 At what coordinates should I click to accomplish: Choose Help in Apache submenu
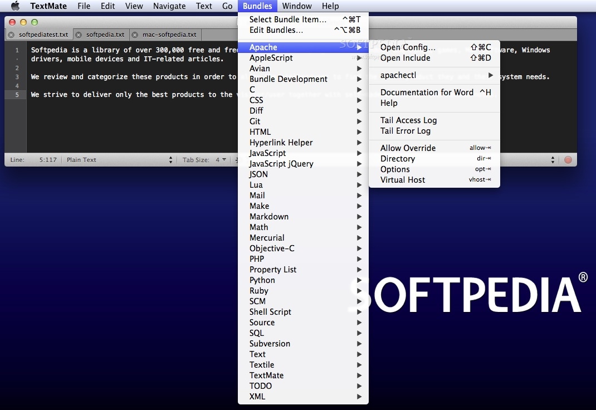click(434, 103)
